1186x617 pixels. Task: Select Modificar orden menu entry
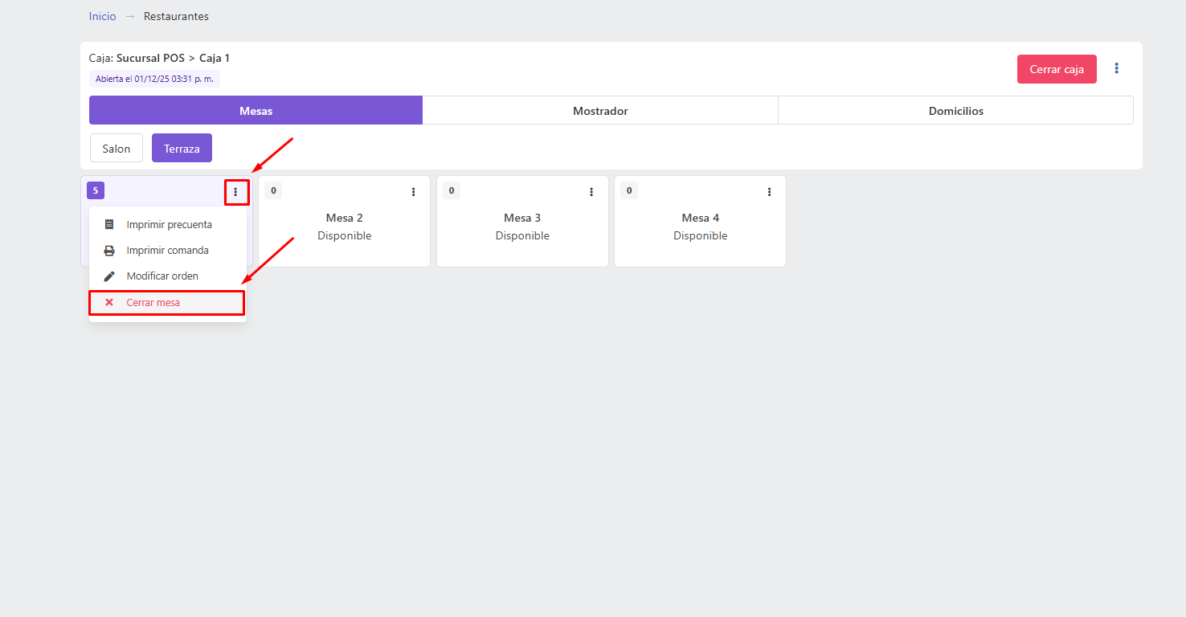[x=167, y=276]
